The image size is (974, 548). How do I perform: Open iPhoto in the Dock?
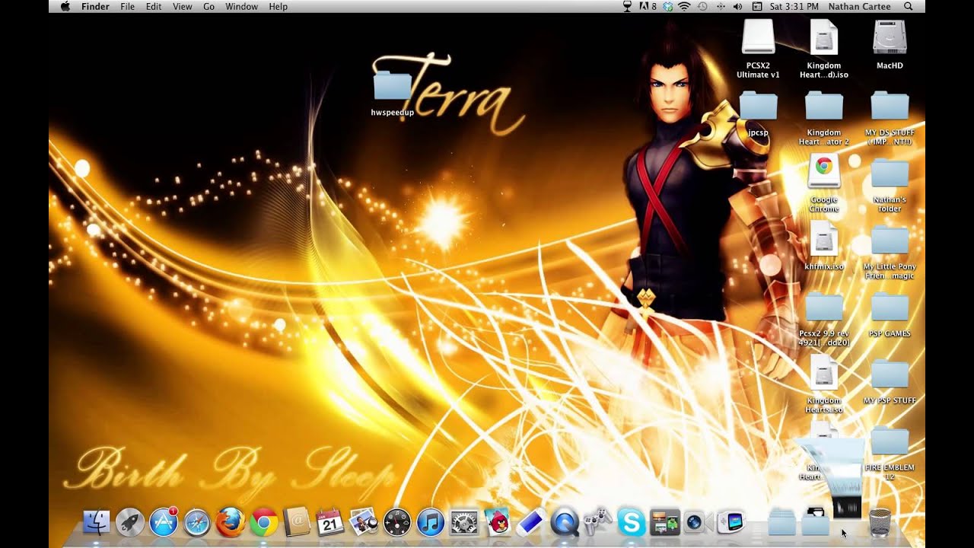(364, 522)
